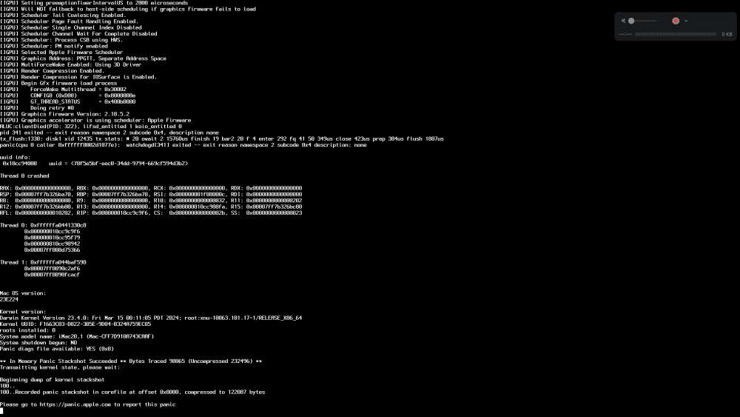The height and width of the screenshot is (417, 740).
Task: Select the "CONFIG0 (0xD00)" line
Action: pyautogui.click(x=68, y=96)
